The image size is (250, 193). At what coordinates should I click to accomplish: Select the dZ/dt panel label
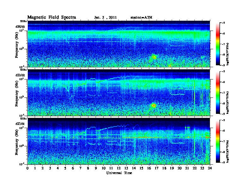[20, 124]
